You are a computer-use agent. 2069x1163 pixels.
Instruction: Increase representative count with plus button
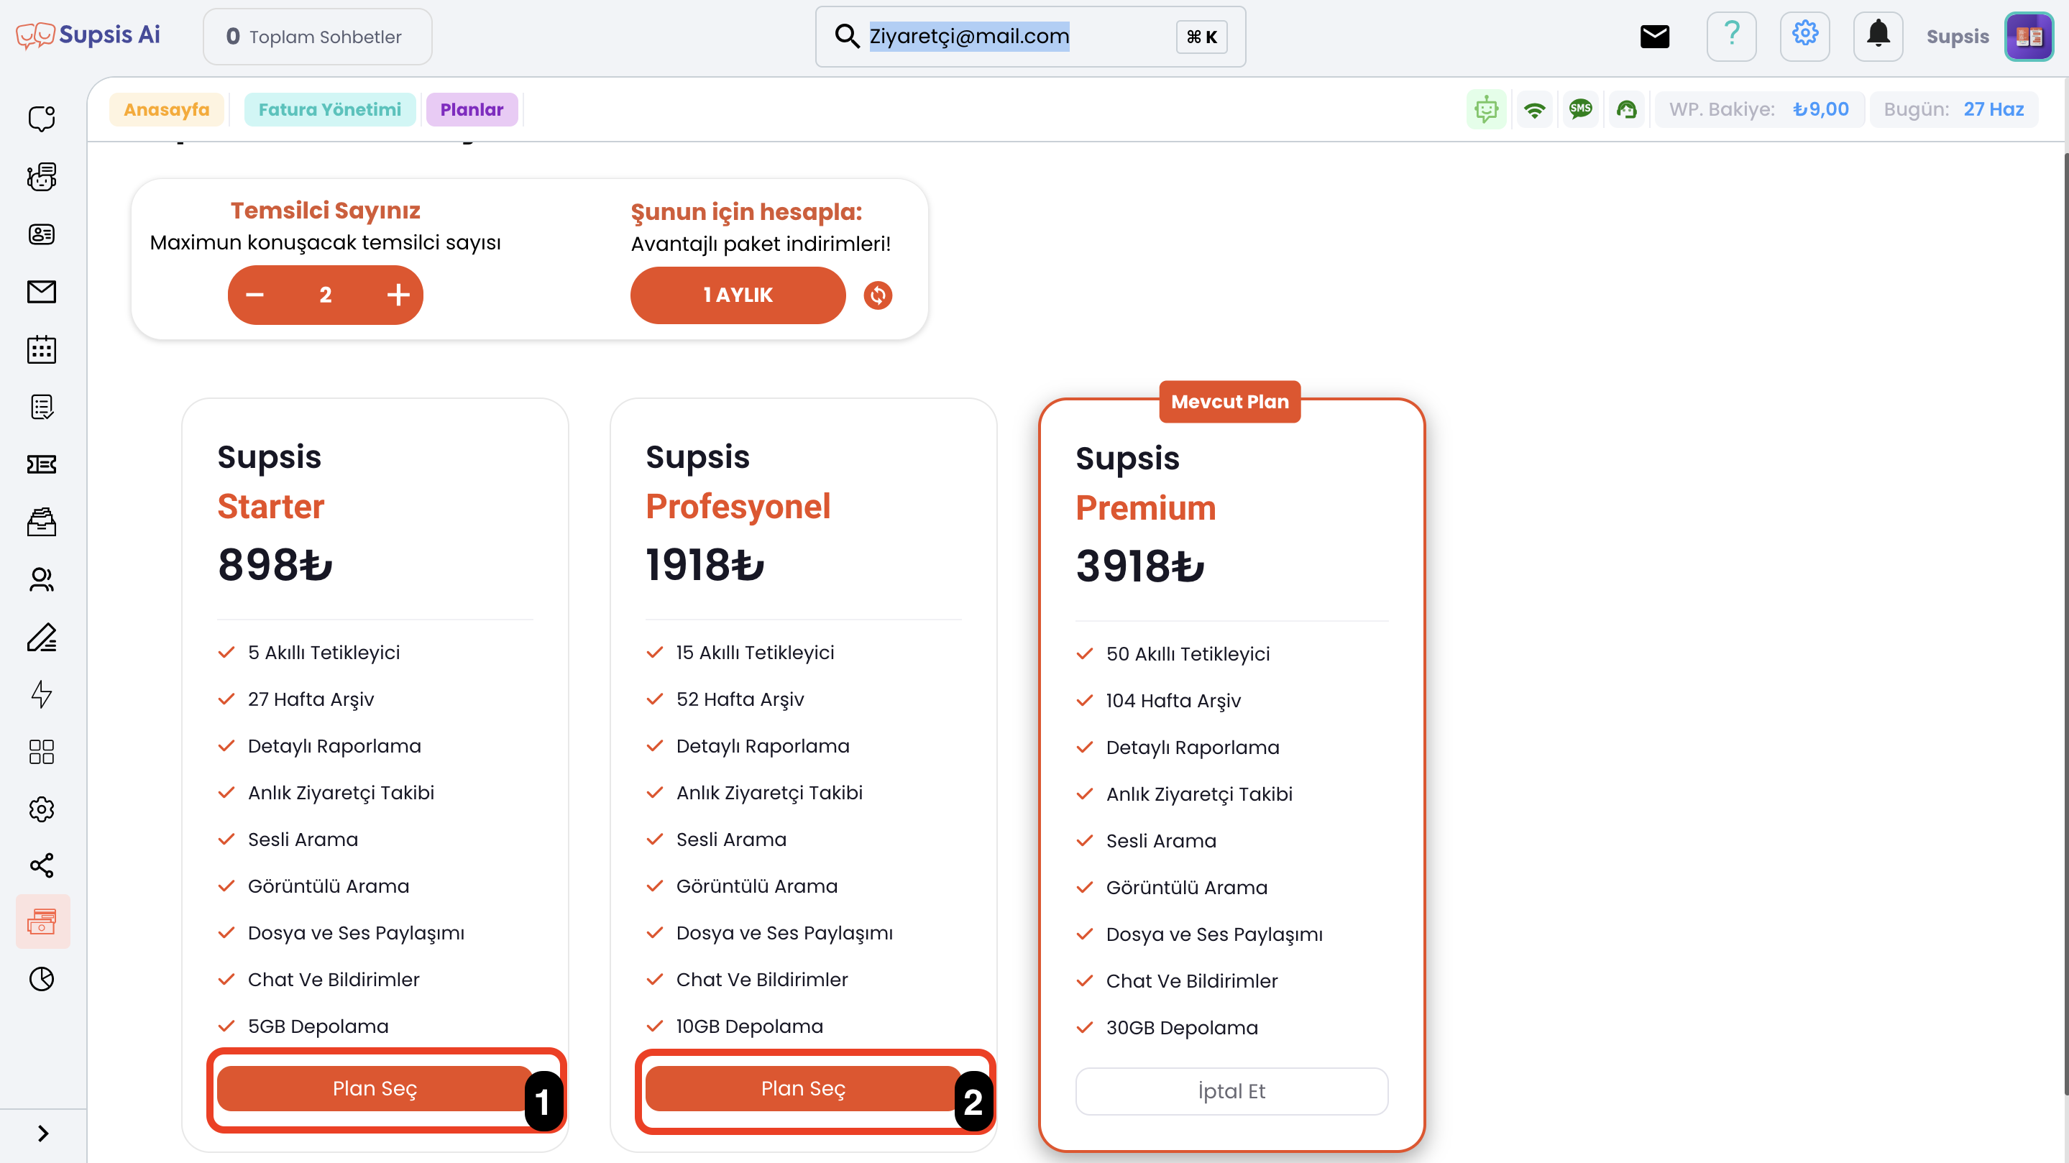[398, 295]
